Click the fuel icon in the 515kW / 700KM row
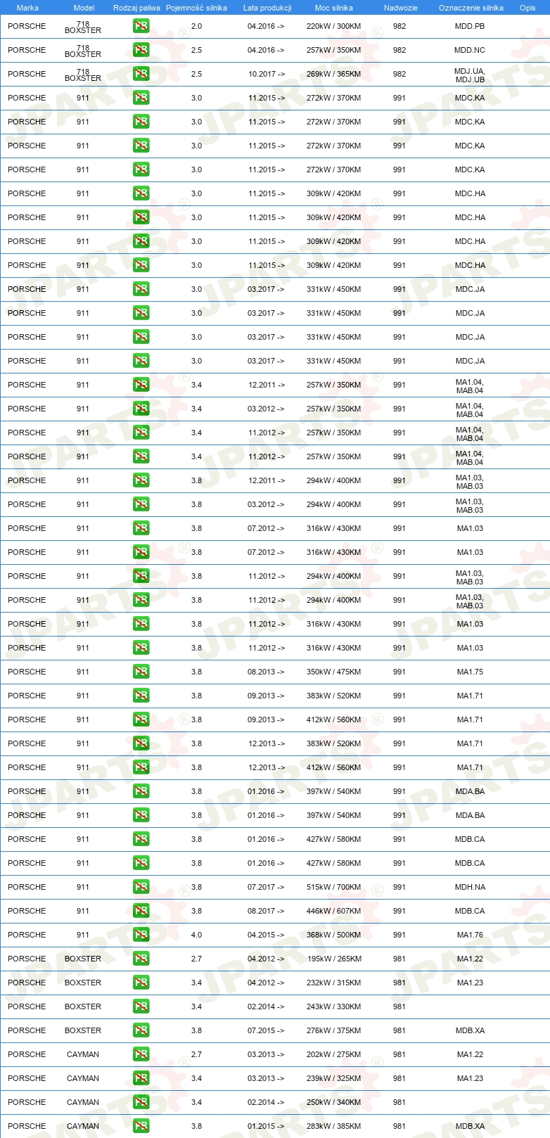The image size is (550, 1138). 141,887
